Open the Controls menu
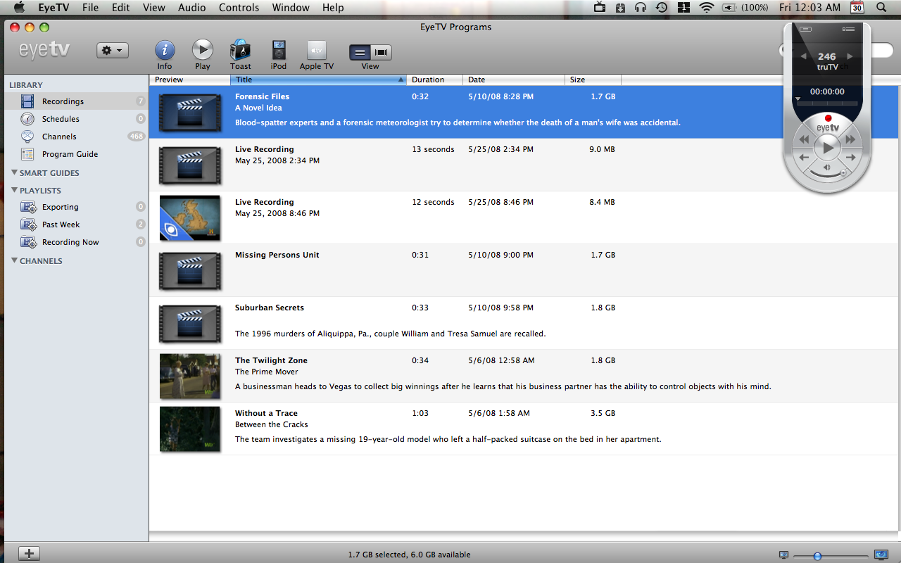Viewport: 901px width, 563px height. tap(239, 8)
